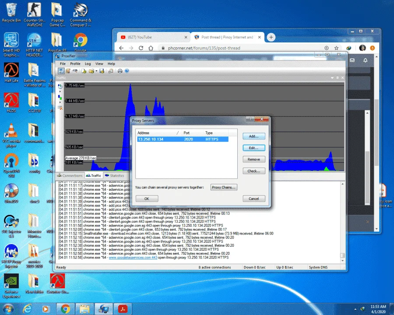
Task: Click the log pane vertical scrollbar thumb
Action: pos(342,255)
